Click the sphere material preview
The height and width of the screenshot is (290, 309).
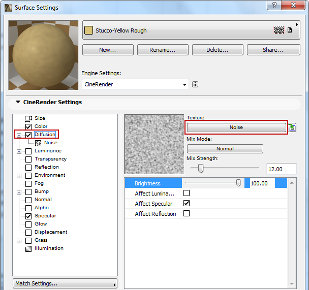coord(43,55)
